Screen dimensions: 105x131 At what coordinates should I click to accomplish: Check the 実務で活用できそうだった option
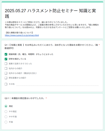tap(6, 64)
